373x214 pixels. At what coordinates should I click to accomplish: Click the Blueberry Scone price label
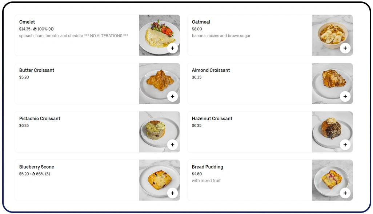click(x=24, y=174)
